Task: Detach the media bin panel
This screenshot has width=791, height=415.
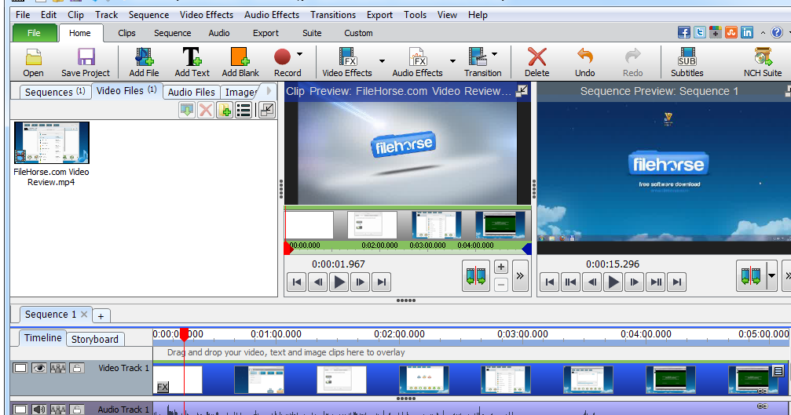Action: (267, 110)
